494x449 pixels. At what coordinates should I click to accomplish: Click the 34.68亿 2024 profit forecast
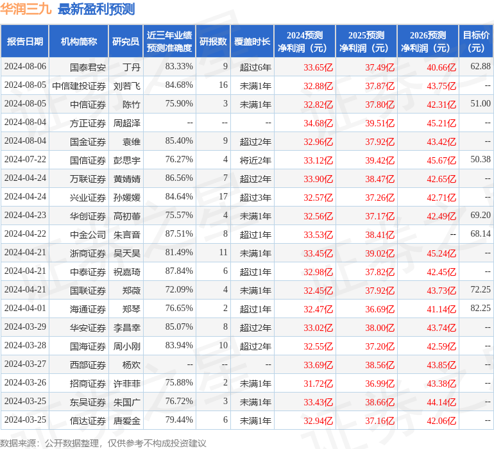318,123
